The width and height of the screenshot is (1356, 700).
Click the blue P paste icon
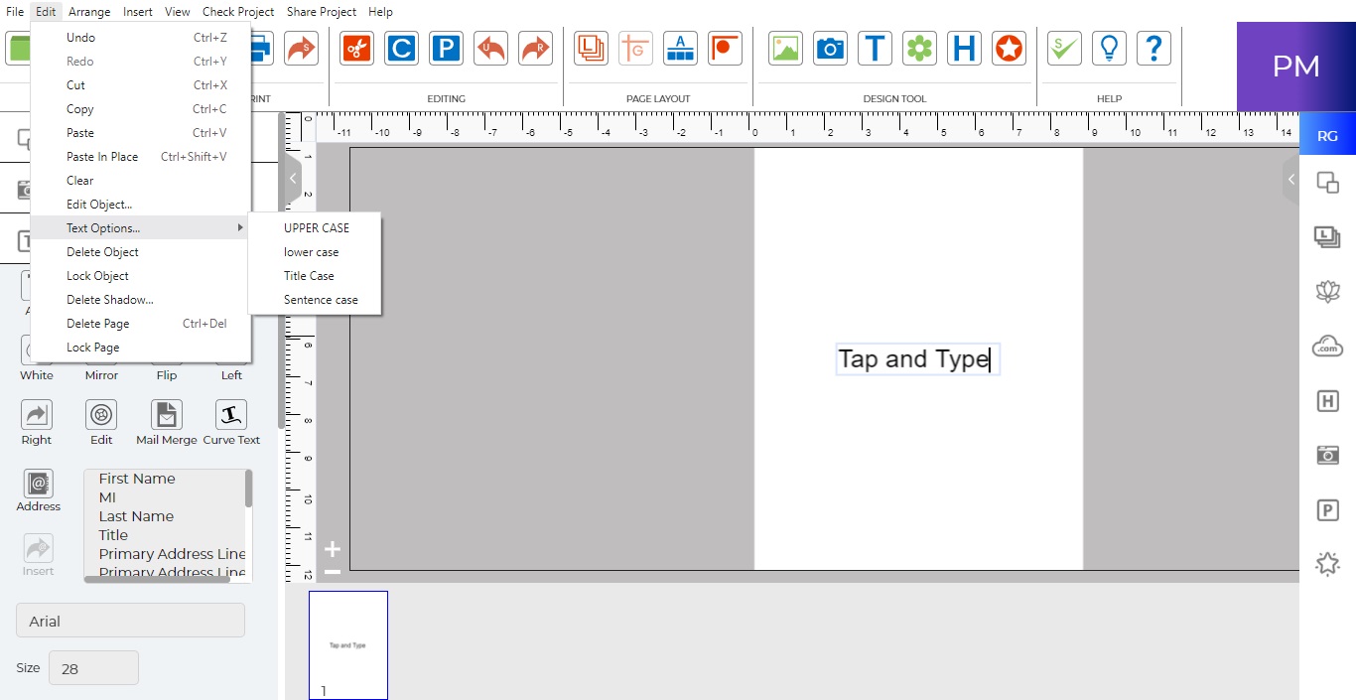tap(446, 48)
